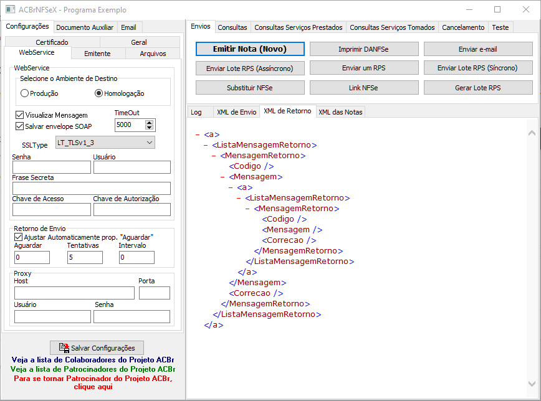The image size is (541, 401).
Task: Open the Consultas tab
Action: coord(232,27)
